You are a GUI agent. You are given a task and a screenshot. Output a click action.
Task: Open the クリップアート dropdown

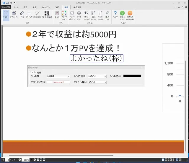(x=64, y=16)
